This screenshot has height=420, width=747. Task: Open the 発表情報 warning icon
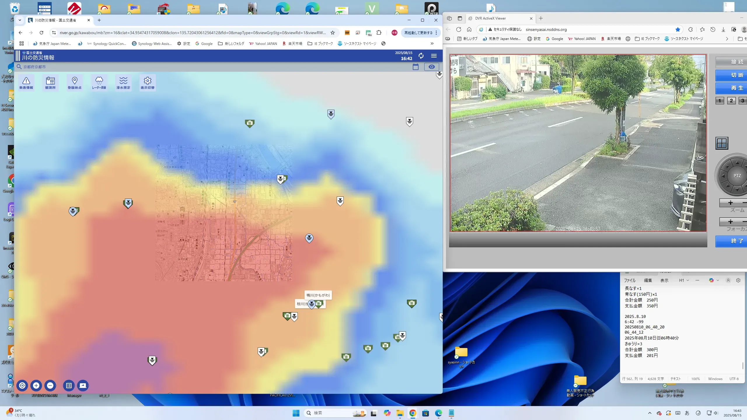pos(26,83)
